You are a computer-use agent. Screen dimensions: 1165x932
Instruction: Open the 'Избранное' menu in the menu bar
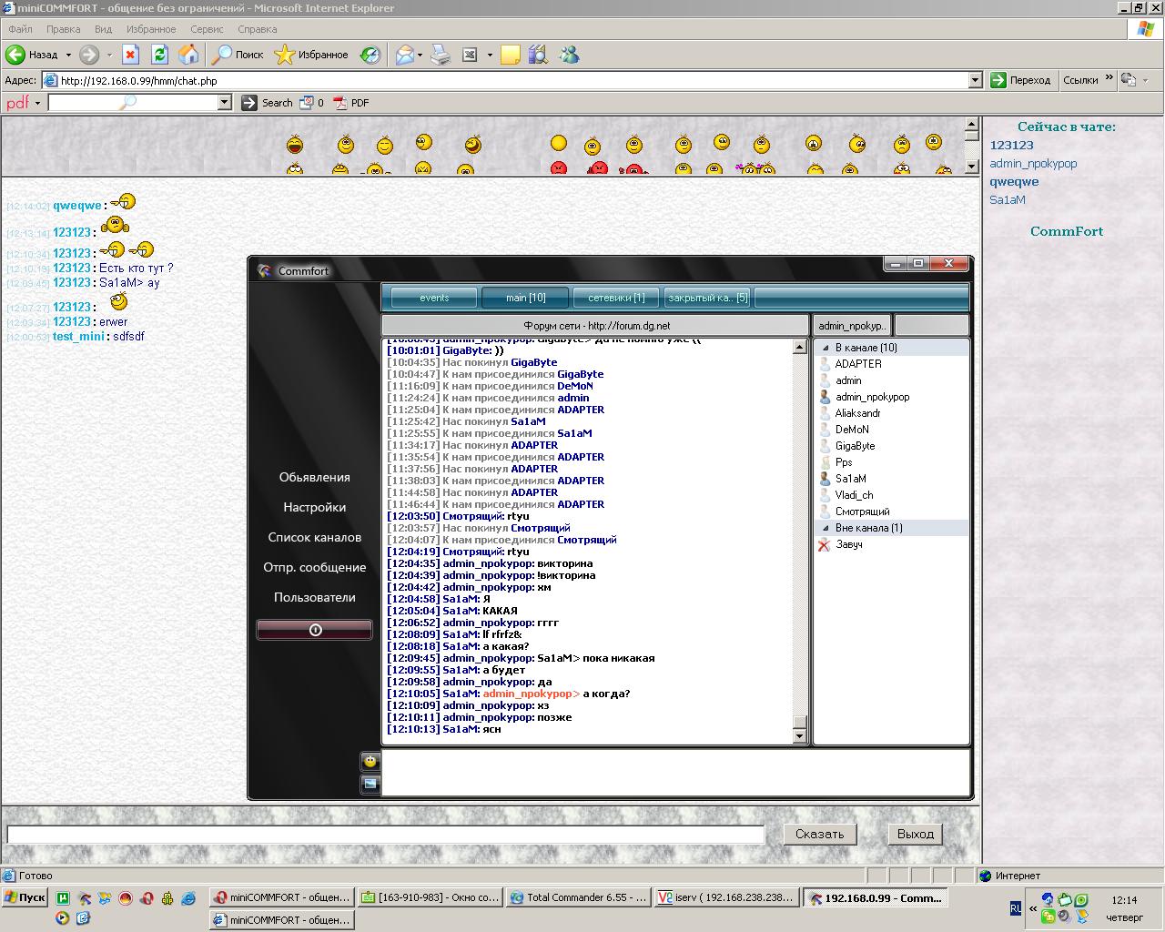[151, 29]
